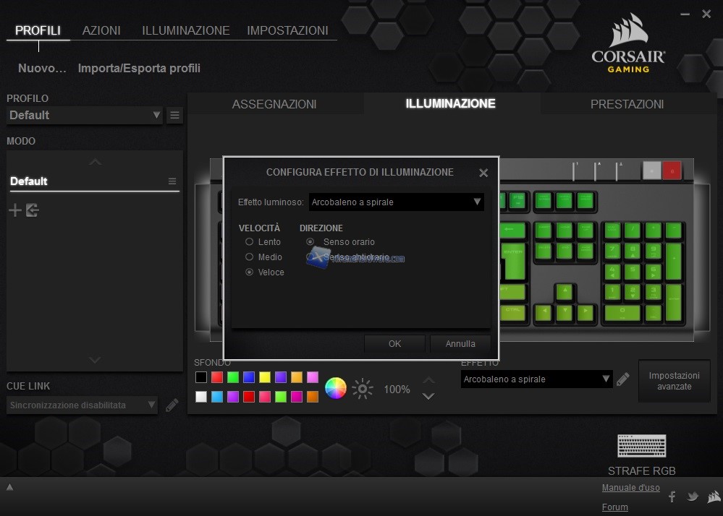Expand the Effetto dropdown below keyboard
The height and width of the screenshot is (516, 723).
click(x=536, y=379)
